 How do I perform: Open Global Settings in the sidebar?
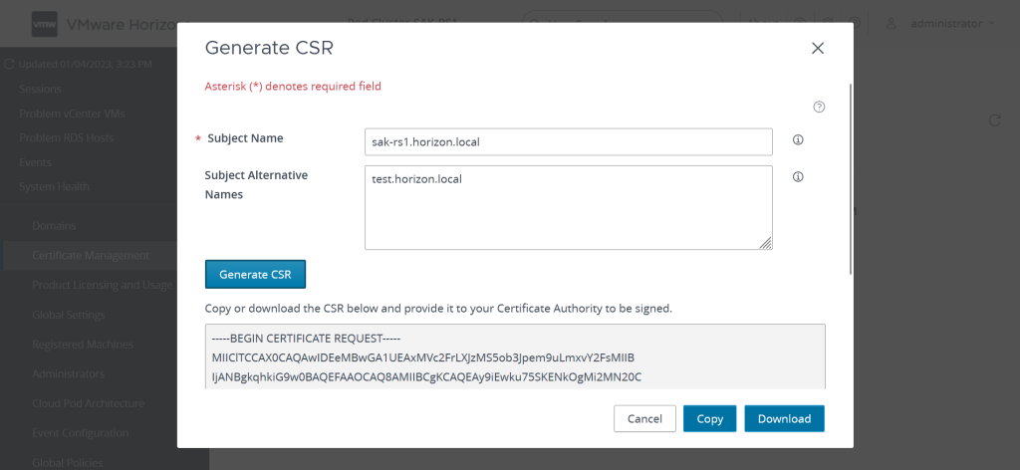click(x=69, y=315)
